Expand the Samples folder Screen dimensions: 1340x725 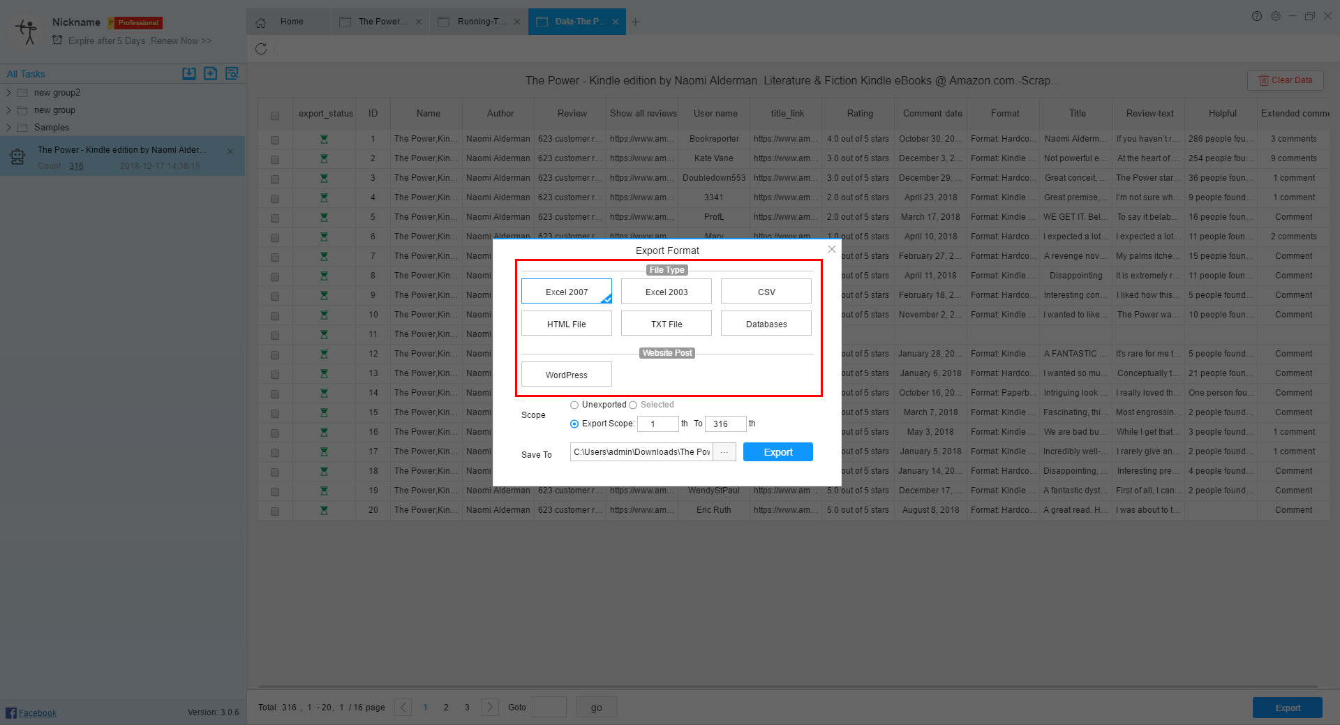pos(8,127)
